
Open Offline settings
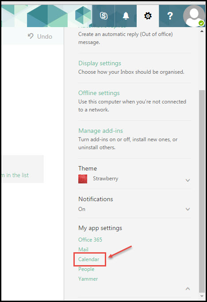click(x=99, y=93)
